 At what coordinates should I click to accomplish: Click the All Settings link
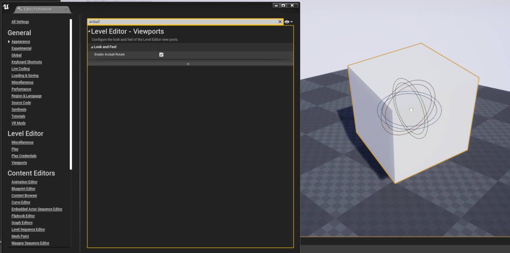(x=21, y=21)
